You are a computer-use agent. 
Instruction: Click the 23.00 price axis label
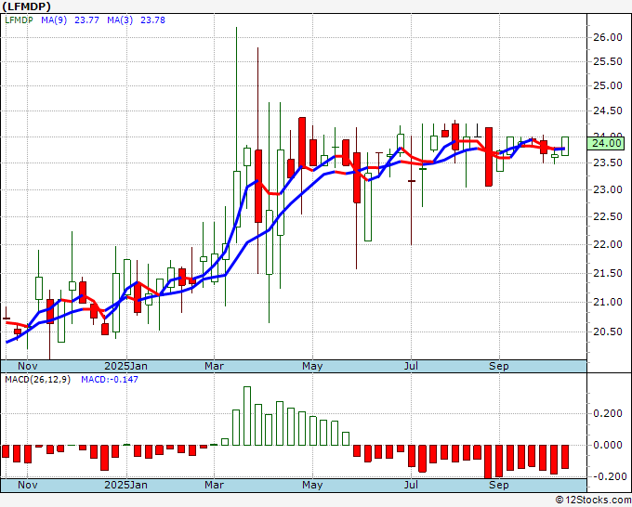click(x=608, y=189)
